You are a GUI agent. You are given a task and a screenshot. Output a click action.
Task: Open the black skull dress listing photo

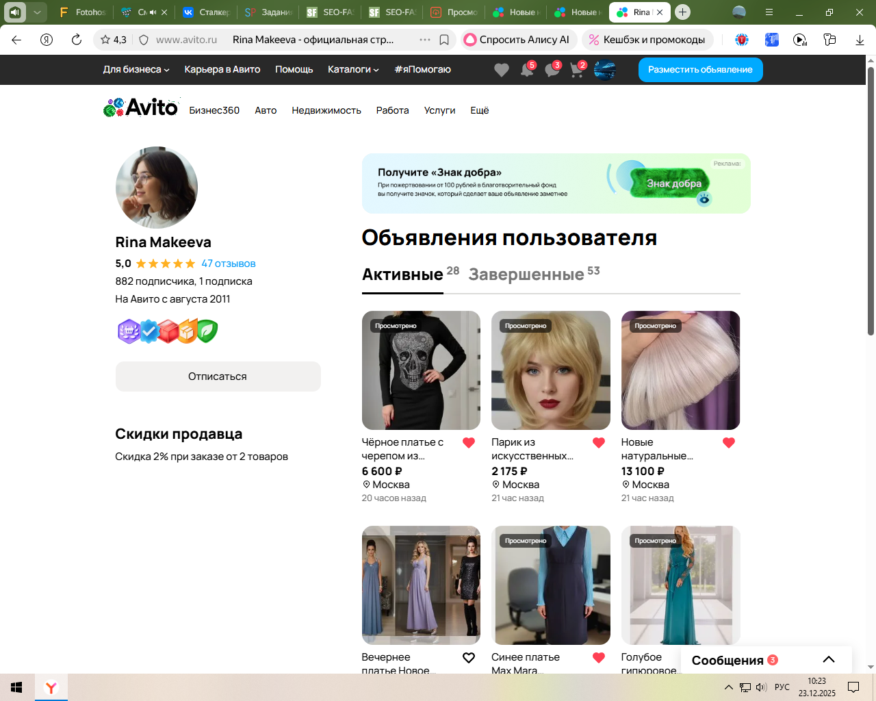point(421,370)
